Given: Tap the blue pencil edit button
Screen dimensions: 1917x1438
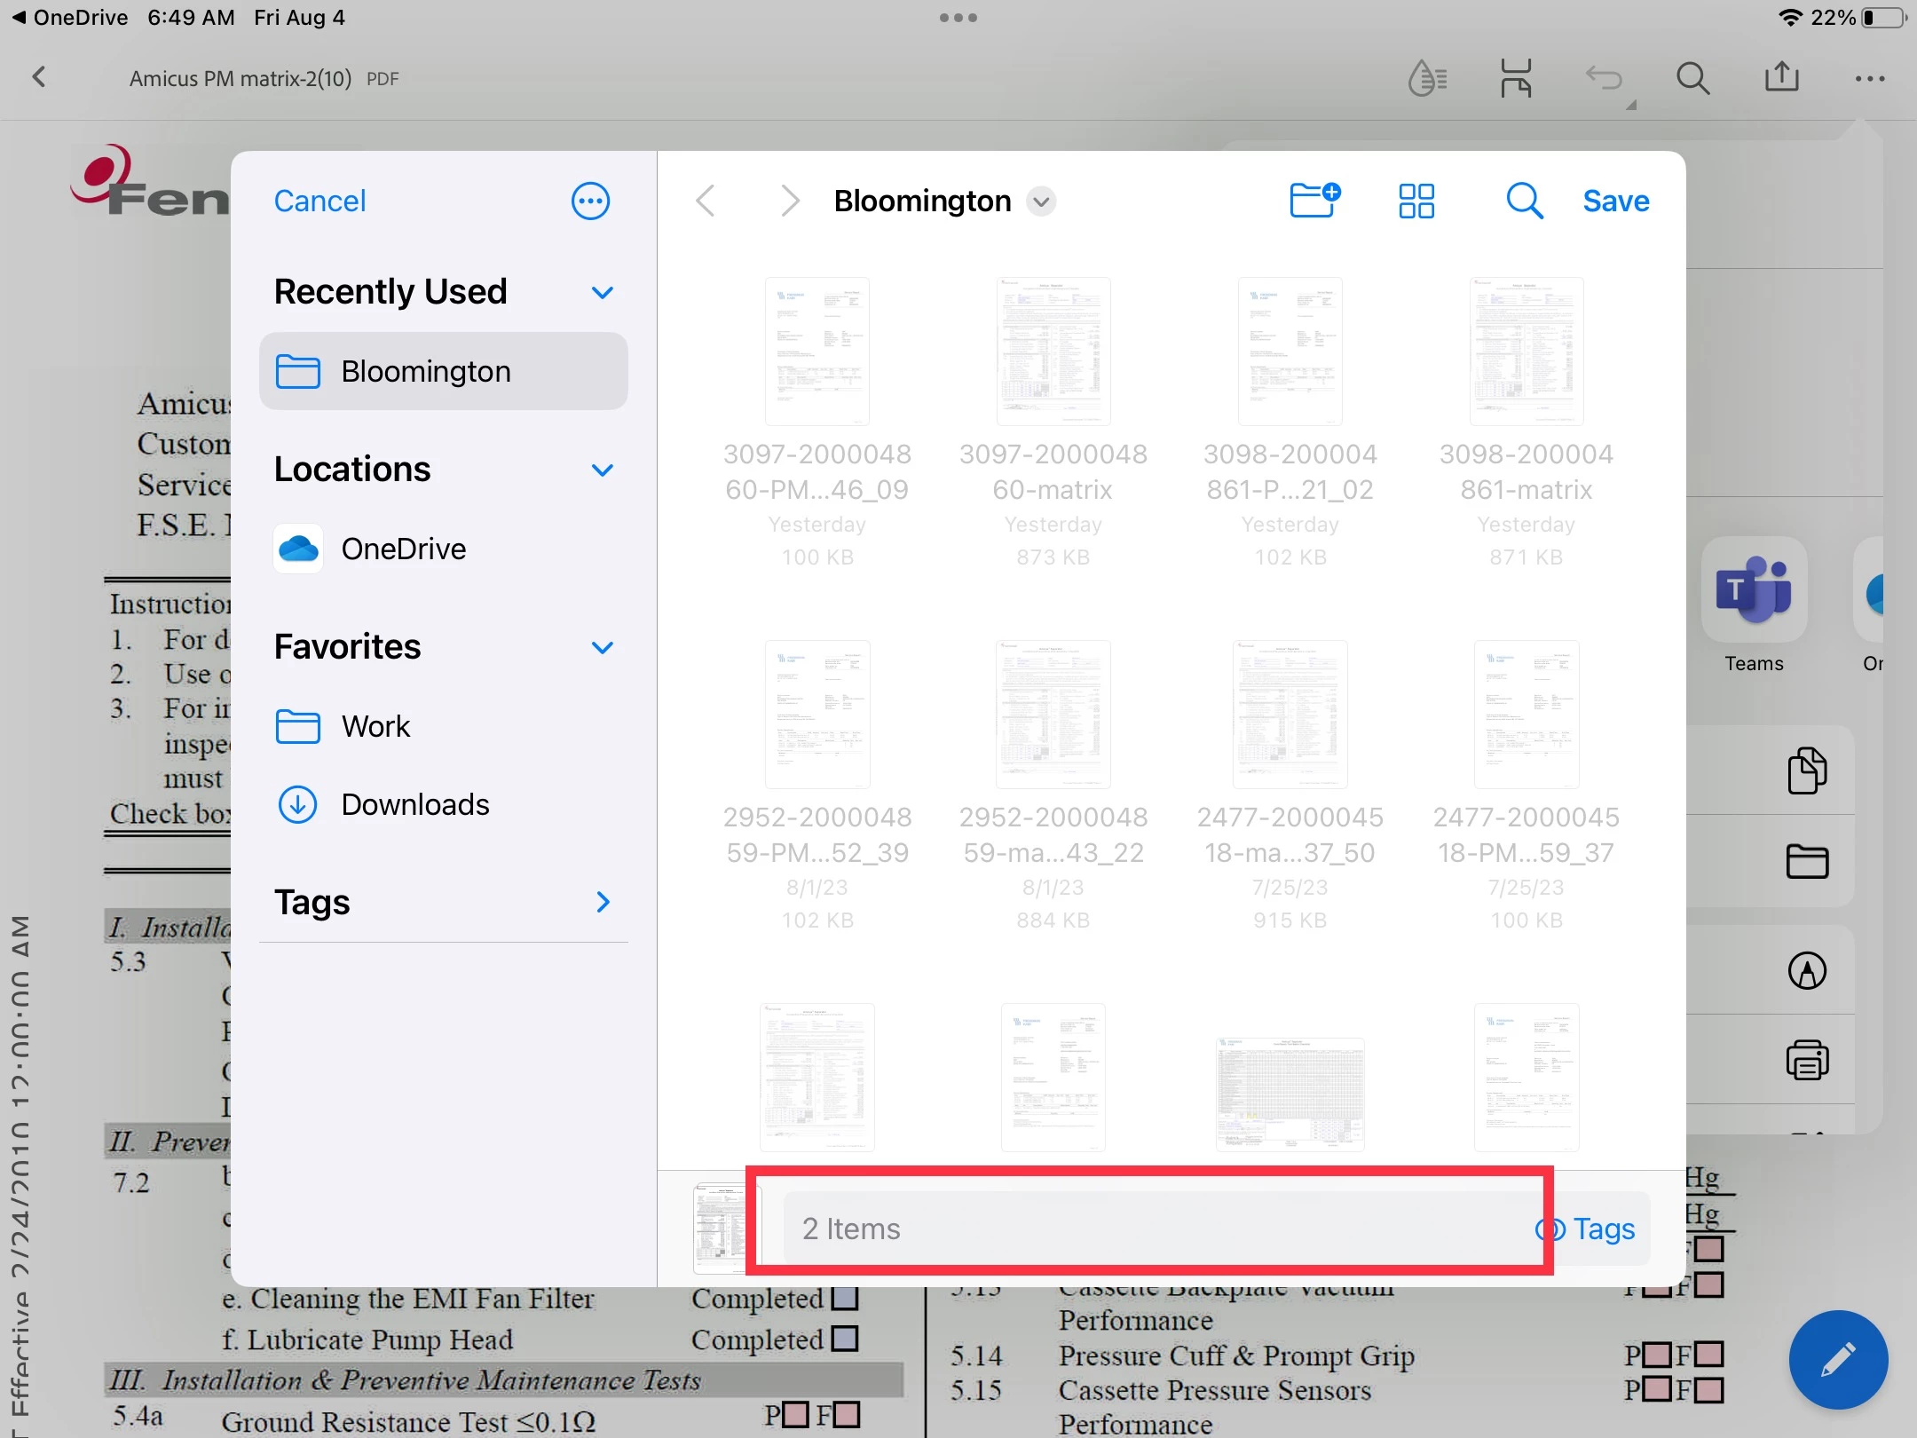Looking at the screenshot, I should (1837, 1359).
